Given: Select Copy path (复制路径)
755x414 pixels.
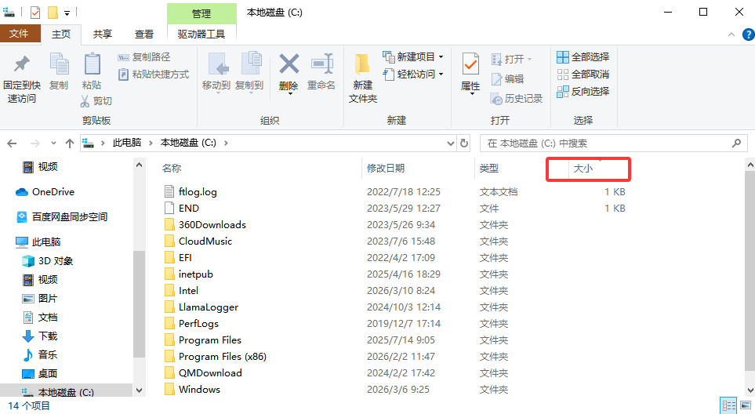Looking at the screenshot, I should tap(144, 56).
